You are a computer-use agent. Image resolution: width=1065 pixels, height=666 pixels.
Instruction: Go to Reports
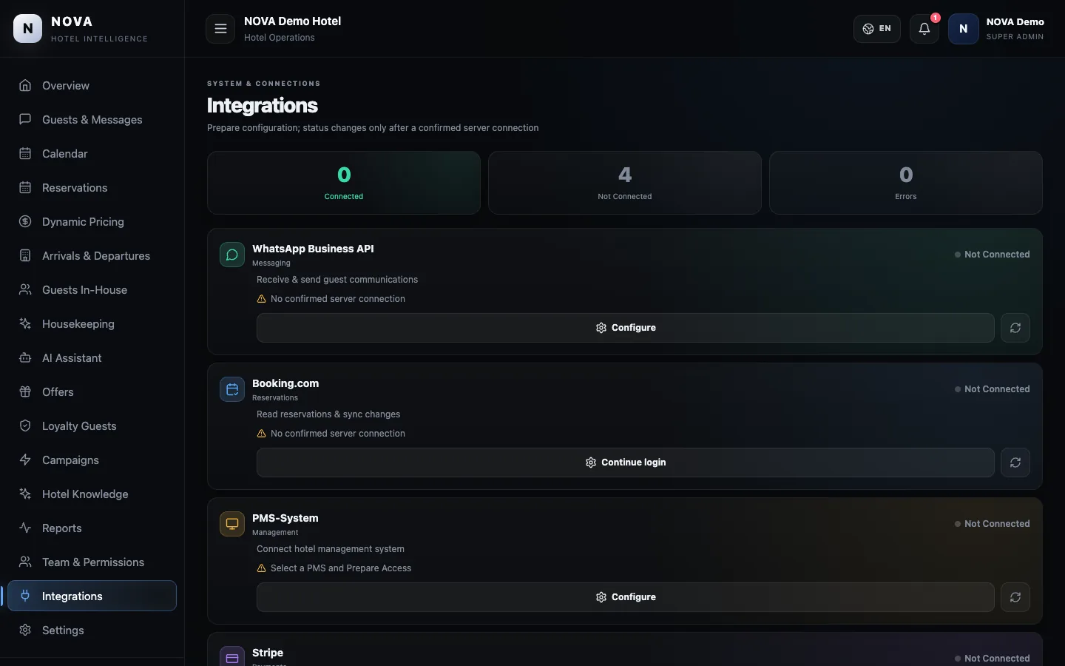click(x=92, y=528)
